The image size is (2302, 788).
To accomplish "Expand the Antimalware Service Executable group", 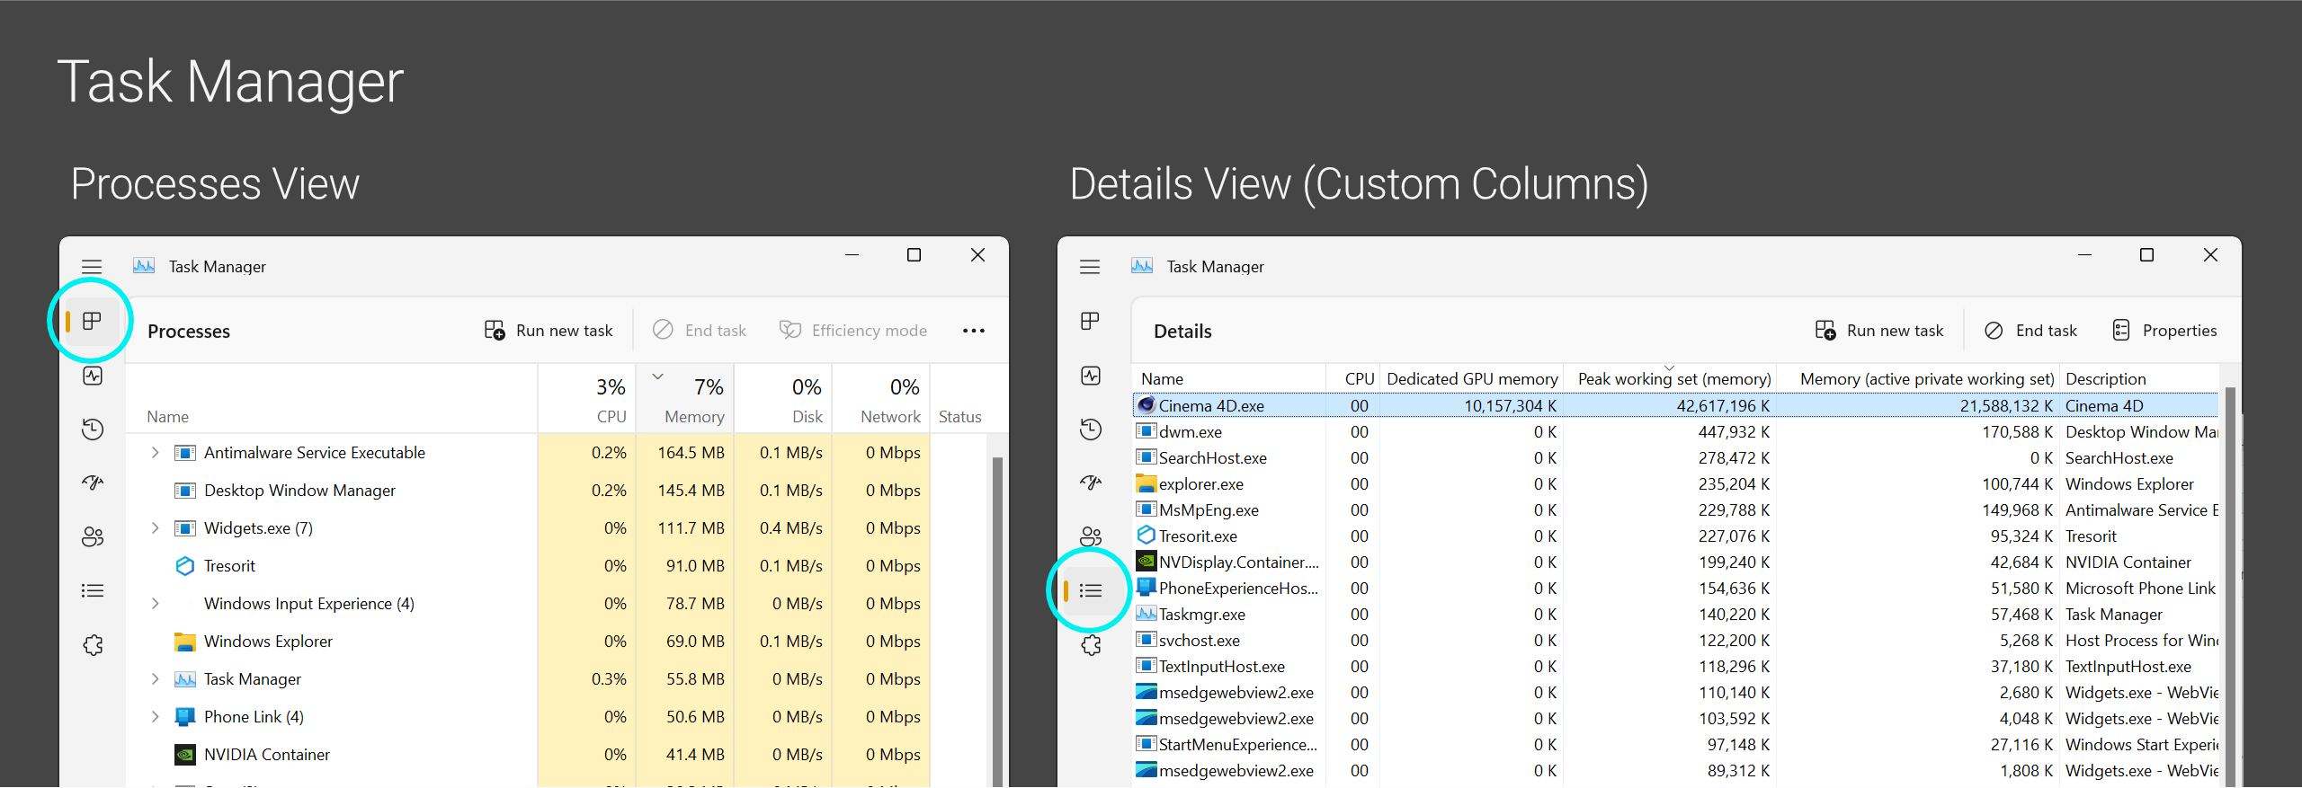I will click(x=155, y=453).
